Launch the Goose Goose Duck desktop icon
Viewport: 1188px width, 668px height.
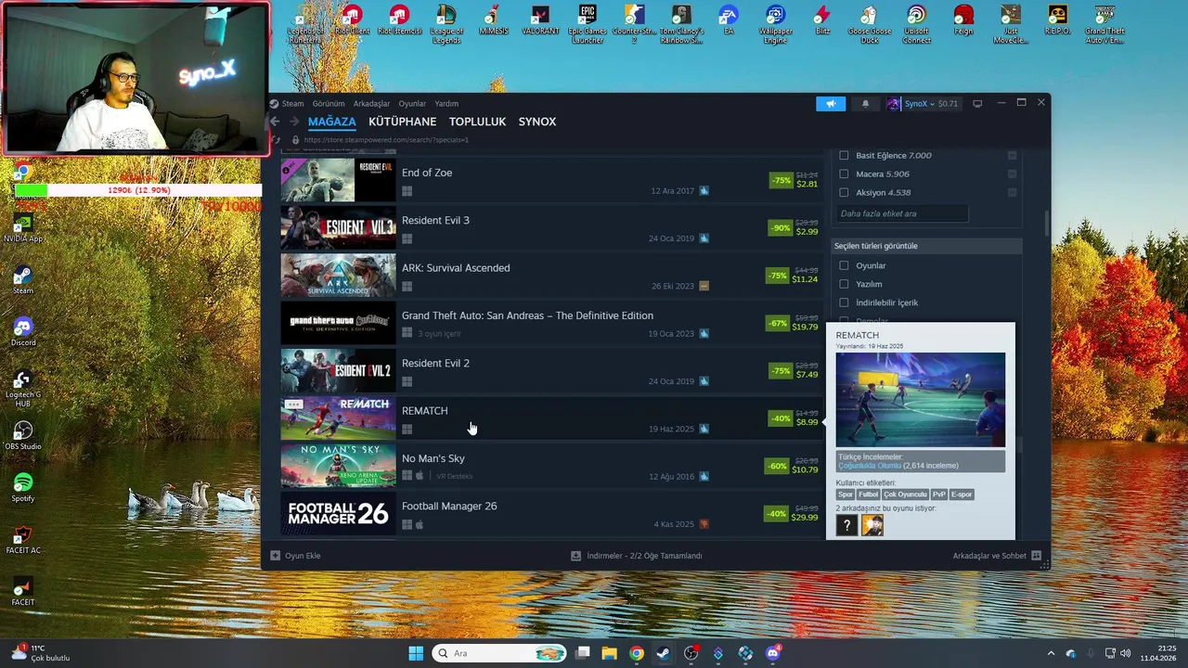point(869,24)
